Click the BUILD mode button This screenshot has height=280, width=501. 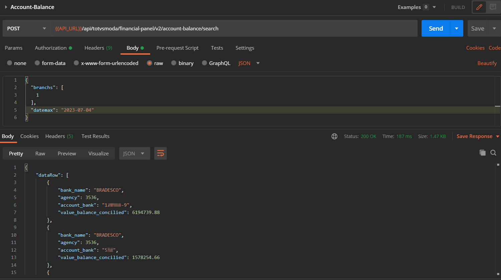(458, 7)
